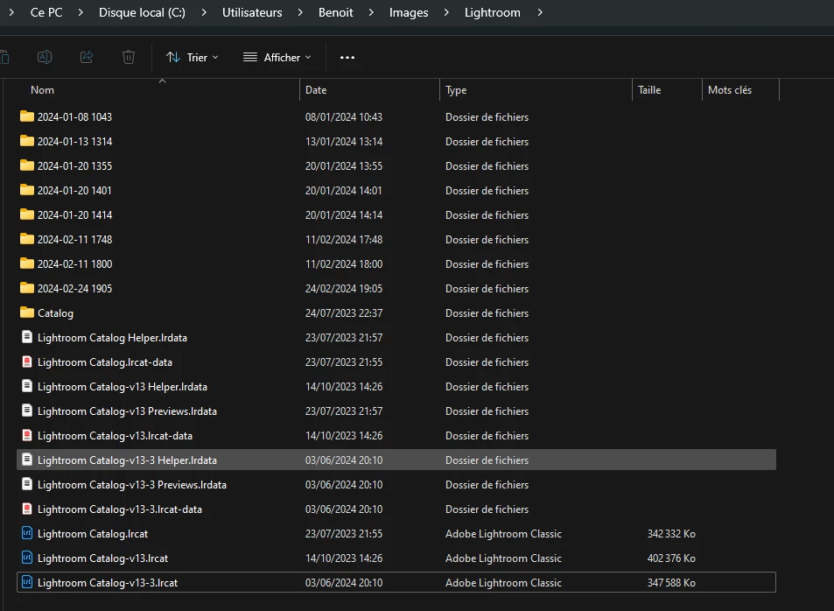Click folder icon of 2024-01-20 1355

click(x=26, y=165)
